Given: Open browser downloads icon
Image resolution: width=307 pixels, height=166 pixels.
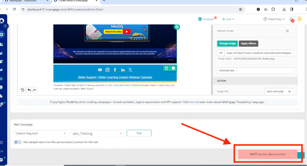Looking at the screenshot, I should point(284,9).
